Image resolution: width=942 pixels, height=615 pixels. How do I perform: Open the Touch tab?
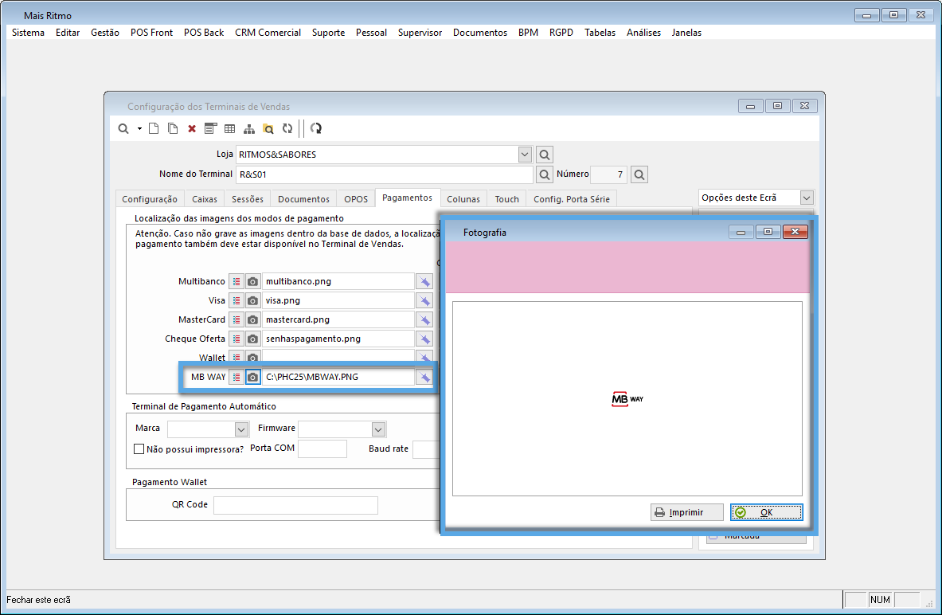pos(506,199)
